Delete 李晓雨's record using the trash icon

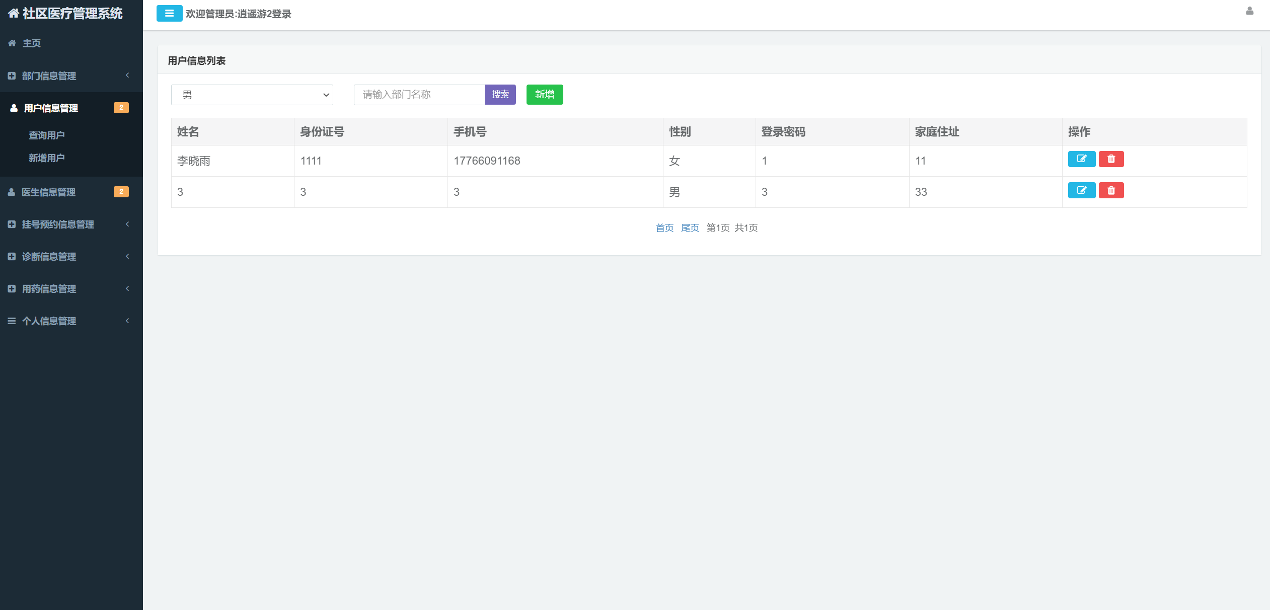pyautogui.click(x=1111, y=159)
